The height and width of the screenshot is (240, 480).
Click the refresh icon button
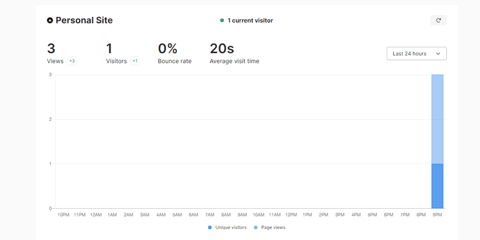pyautogui.click(x=438, y=20)
